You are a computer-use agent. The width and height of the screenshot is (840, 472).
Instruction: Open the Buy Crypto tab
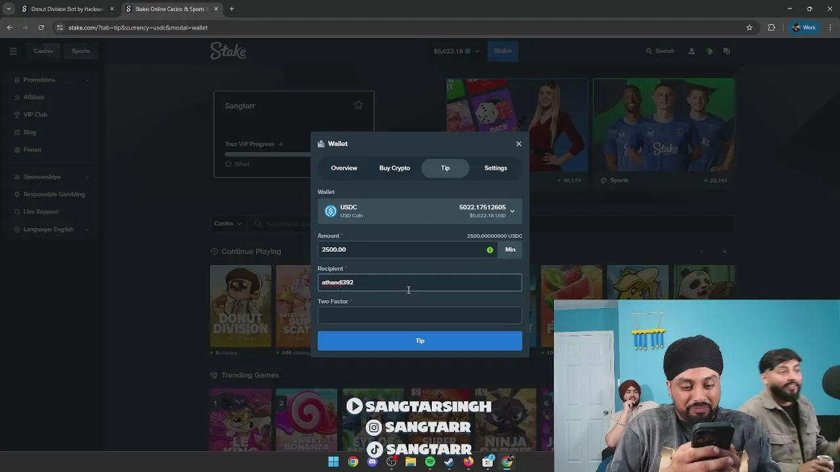[394, 168]
